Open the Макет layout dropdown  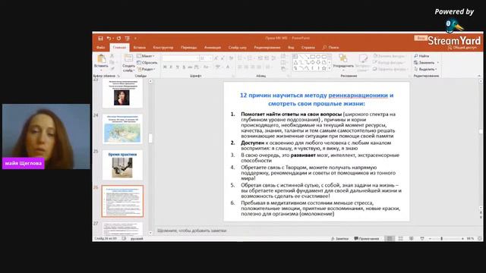pos(146,56)
